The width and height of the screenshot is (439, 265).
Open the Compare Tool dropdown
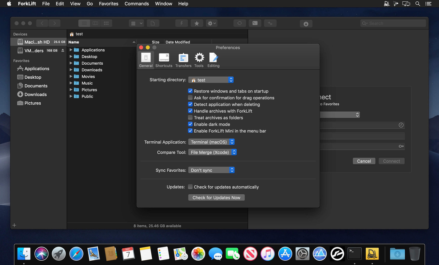[x=213, y=152]
